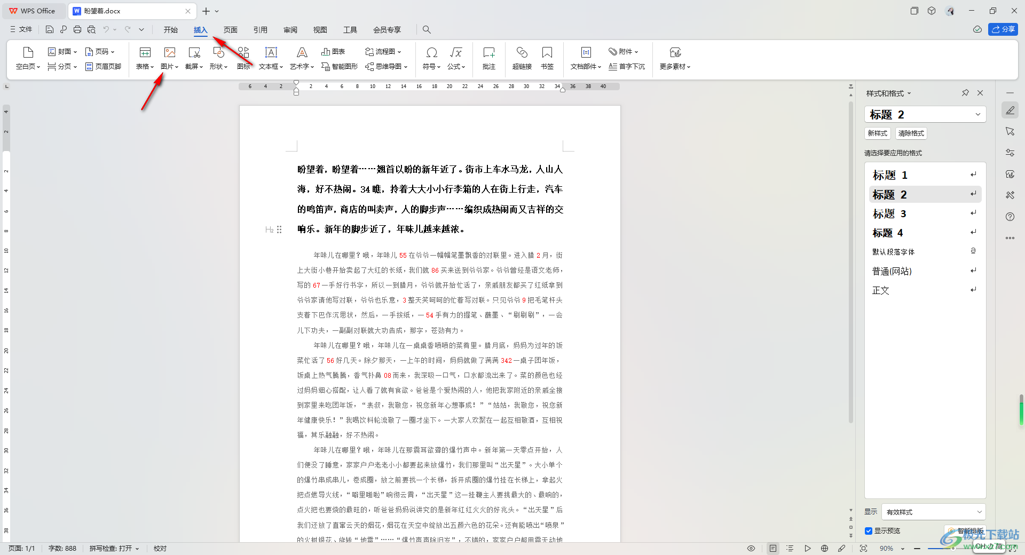Pin the 样式和格式 panel
The width and height of the screenshot is (1025, 555).
[x=965, y=93]
